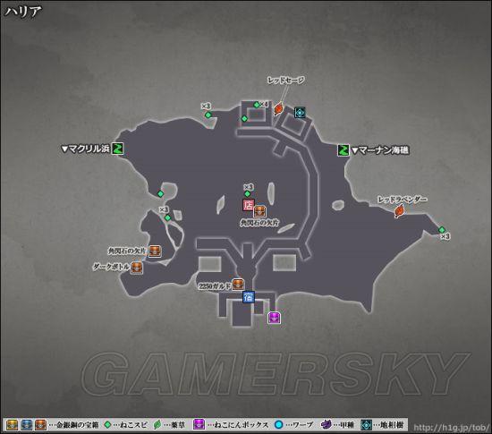Click the purple box legend icon
Image resolution: width=492 pixels, height=434 pixels.
coord(199,425)
